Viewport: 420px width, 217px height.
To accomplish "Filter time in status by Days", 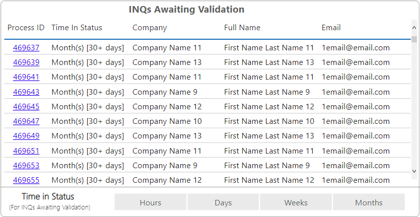I will (223, 202).
